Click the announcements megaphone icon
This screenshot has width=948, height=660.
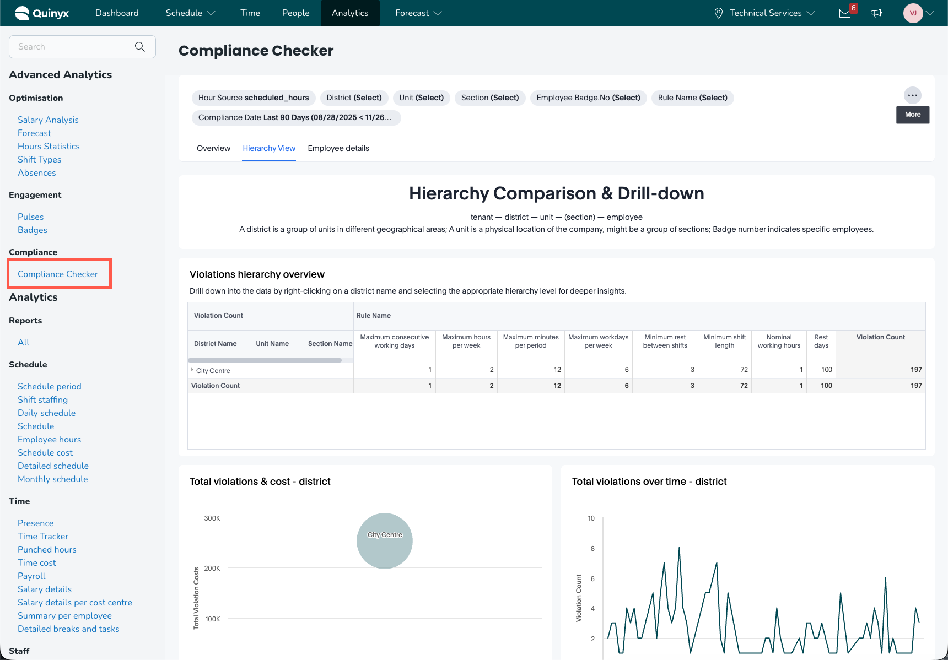(876, 13)
